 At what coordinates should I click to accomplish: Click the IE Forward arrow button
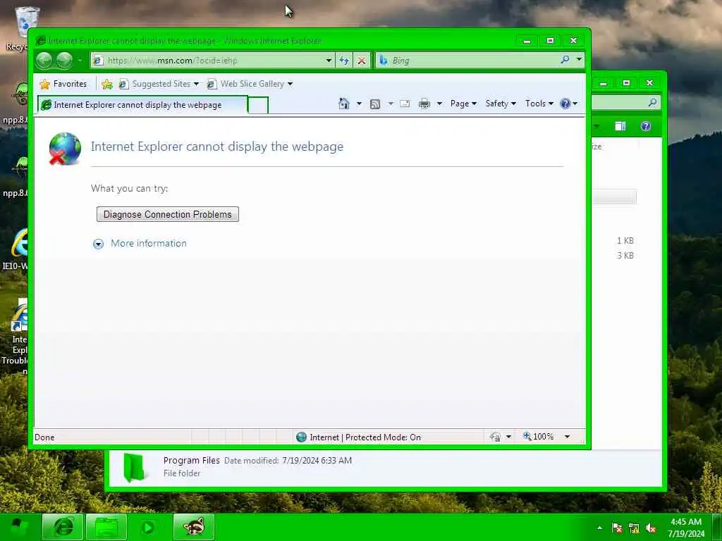click(x=64, y=61)
